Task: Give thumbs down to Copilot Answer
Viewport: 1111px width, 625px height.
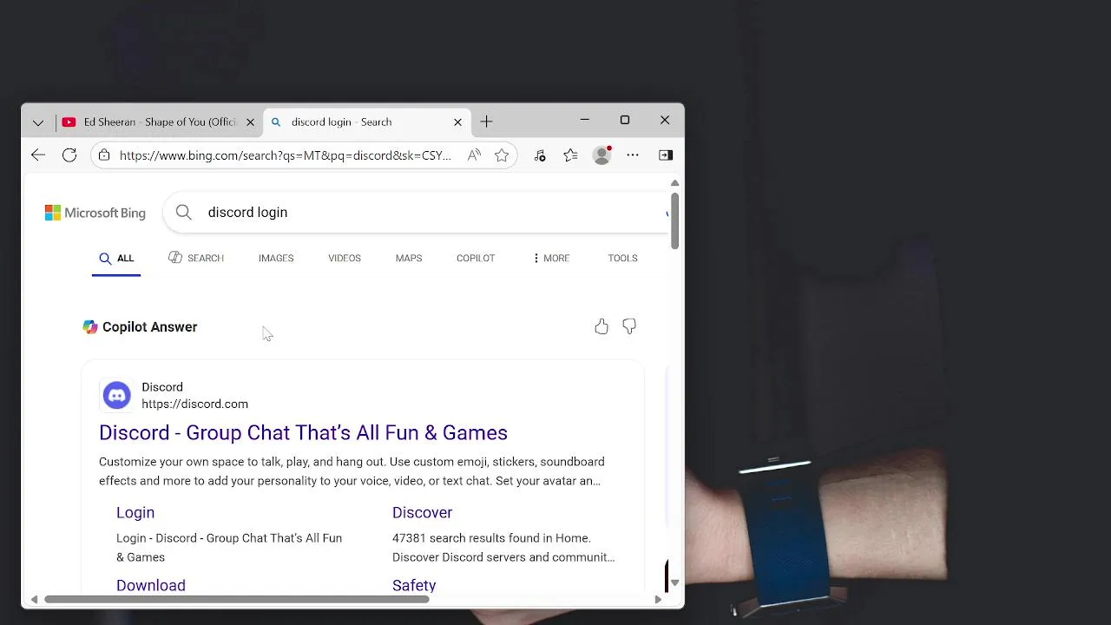Action: (629, 326)
